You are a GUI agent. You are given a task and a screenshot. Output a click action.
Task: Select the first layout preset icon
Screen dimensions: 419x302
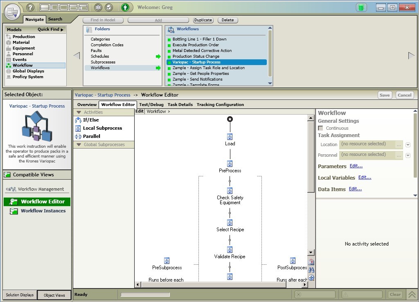click(x=44, y=7)
